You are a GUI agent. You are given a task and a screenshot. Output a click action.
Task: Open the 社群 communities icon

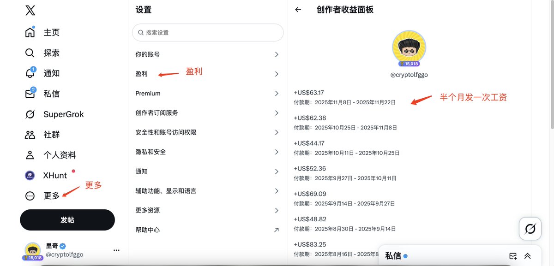[x=30, y=135]
